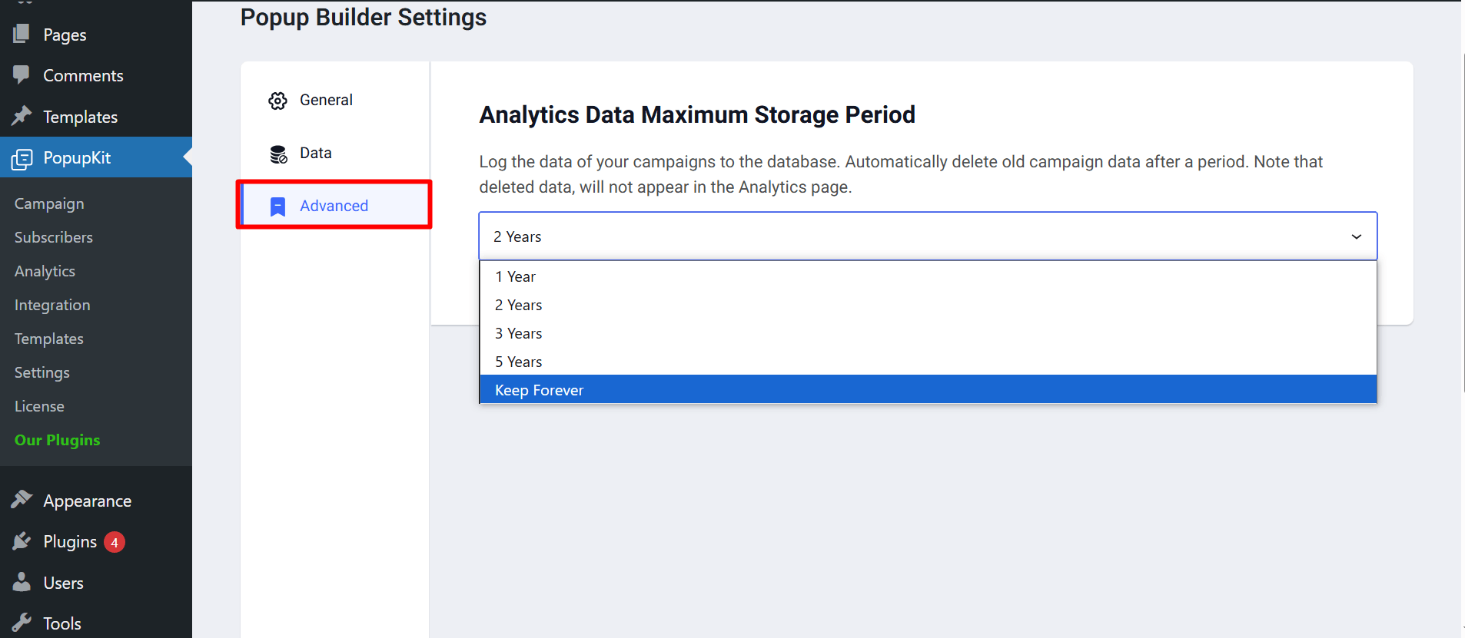Click the Tools wrench icon

pyautogui.click(x=22, y=623)
